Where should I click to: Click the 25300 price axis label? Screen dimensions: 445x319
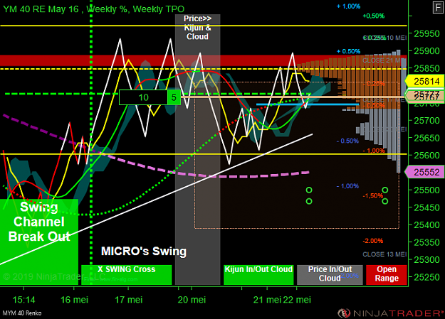426,260
